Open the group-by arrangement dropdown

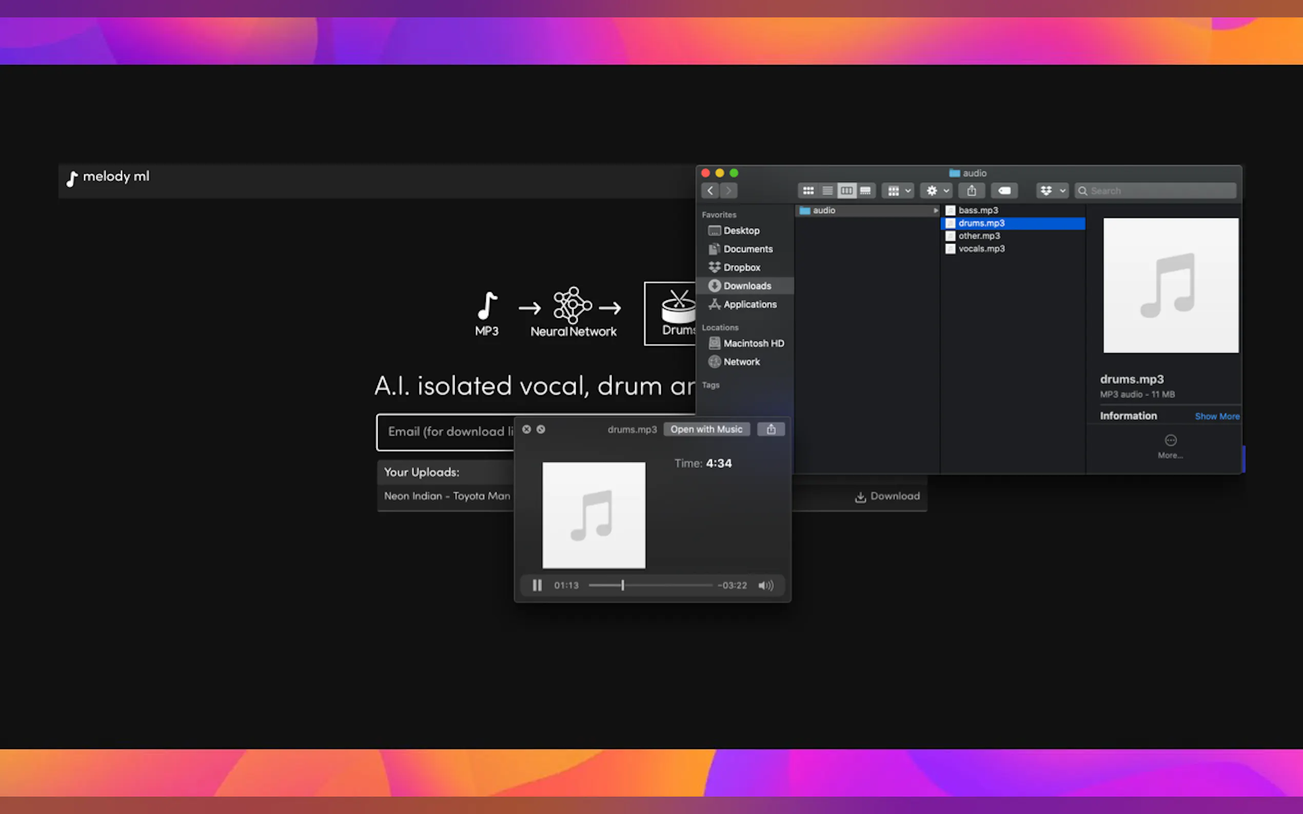click(x=898, y=191)
